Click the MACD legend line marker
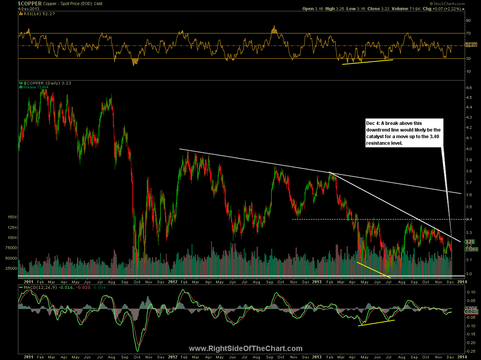 [21, 288]
